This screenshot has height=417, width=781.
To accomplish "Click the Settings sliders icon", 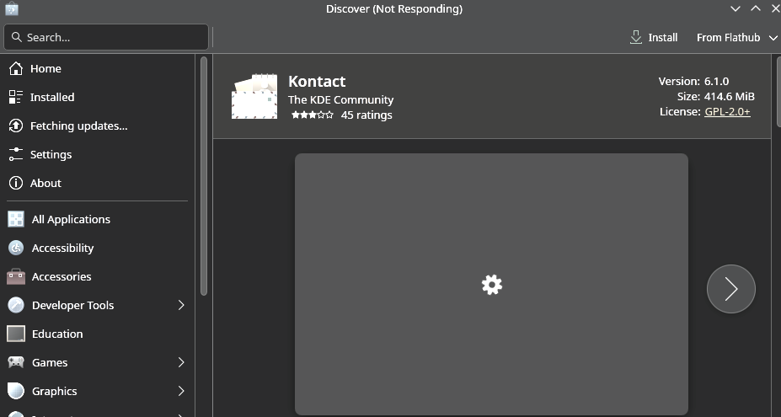I will point(16,154).
